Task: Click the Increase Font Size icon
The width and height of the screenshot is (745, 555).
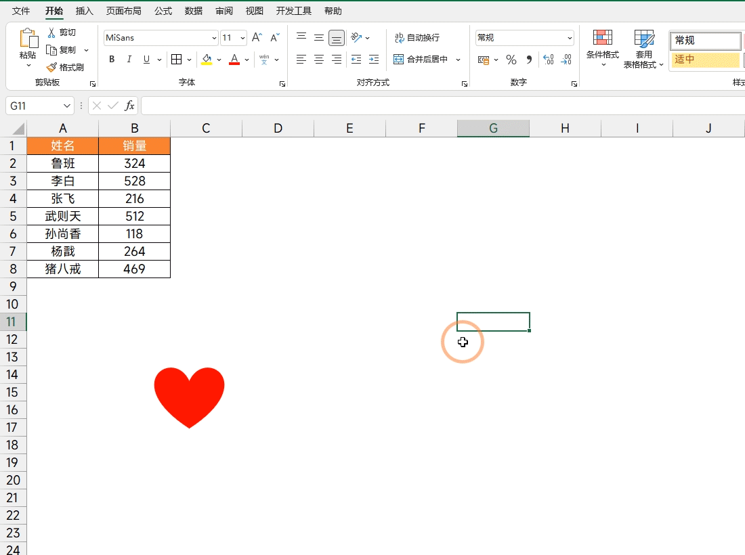Action: pos(257,38)
